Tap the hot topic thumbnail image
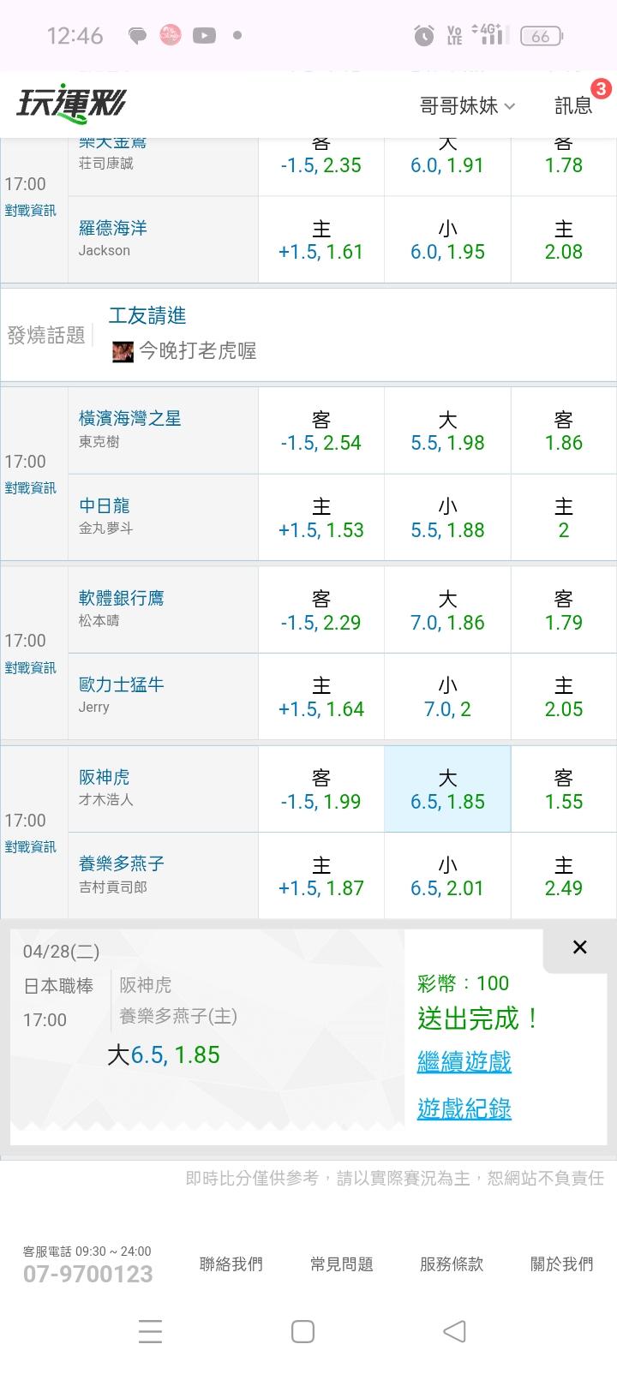The height and width of the screenshot is (1374, 617). click(123, 351)
